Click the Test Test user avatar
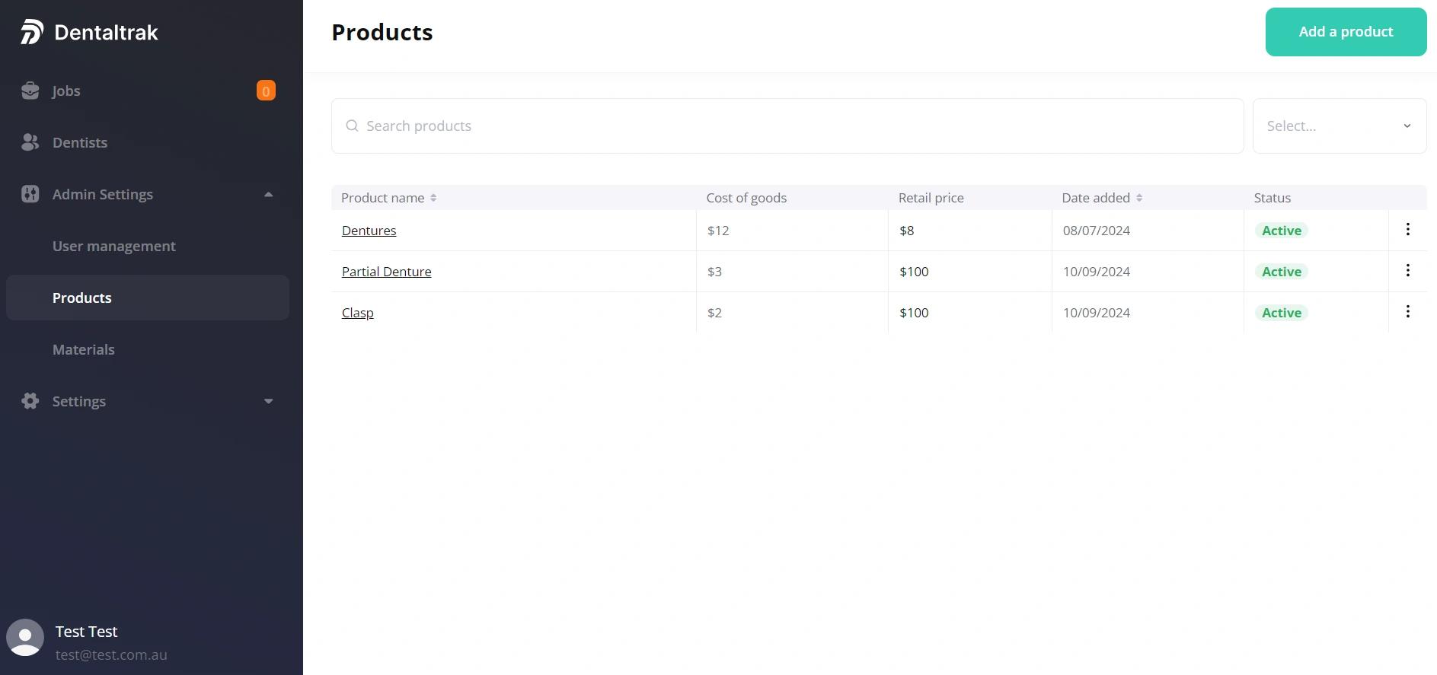This screenshot has width=1437, height=675. tap(25, 638)
